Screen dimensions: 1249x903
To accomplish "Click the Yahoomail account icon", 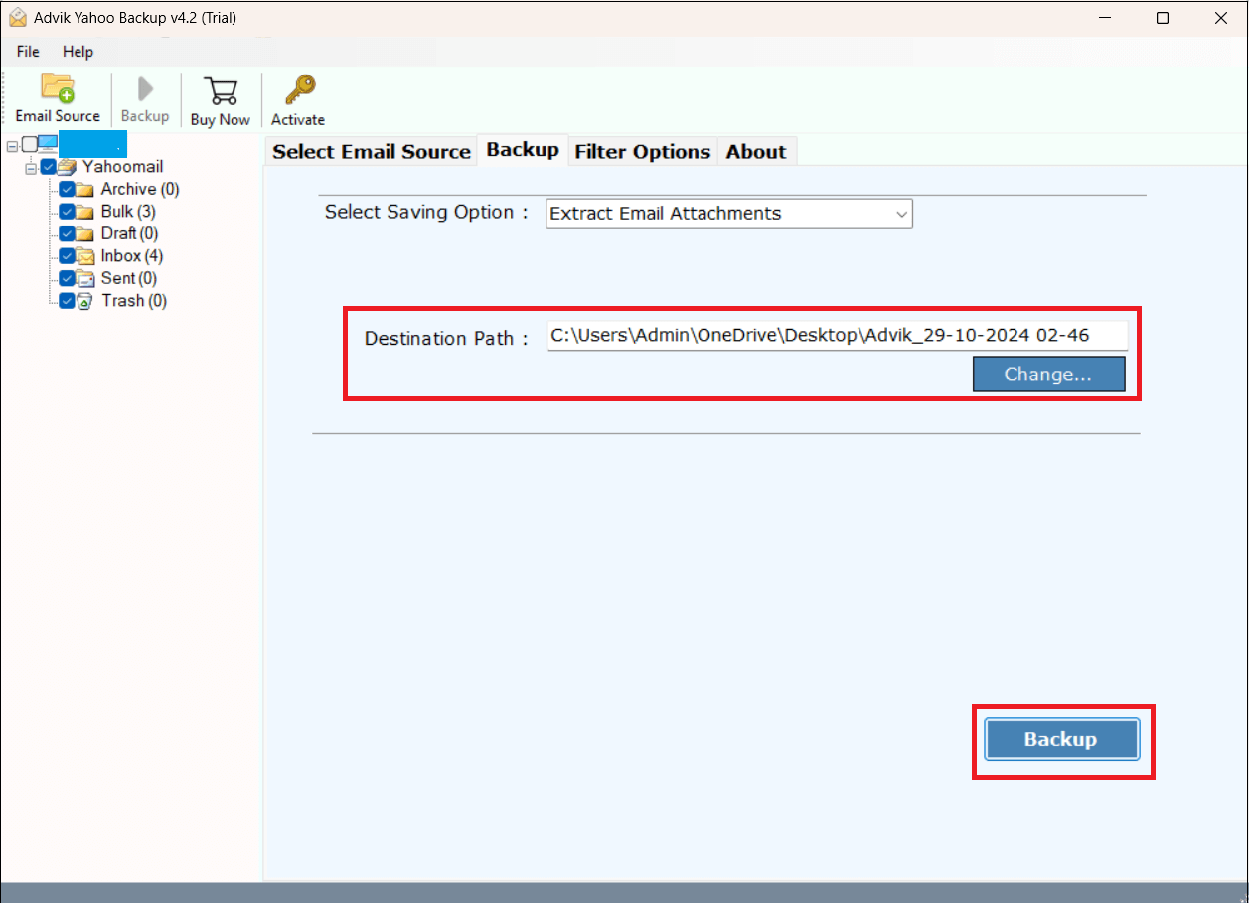I will (68, 167).
